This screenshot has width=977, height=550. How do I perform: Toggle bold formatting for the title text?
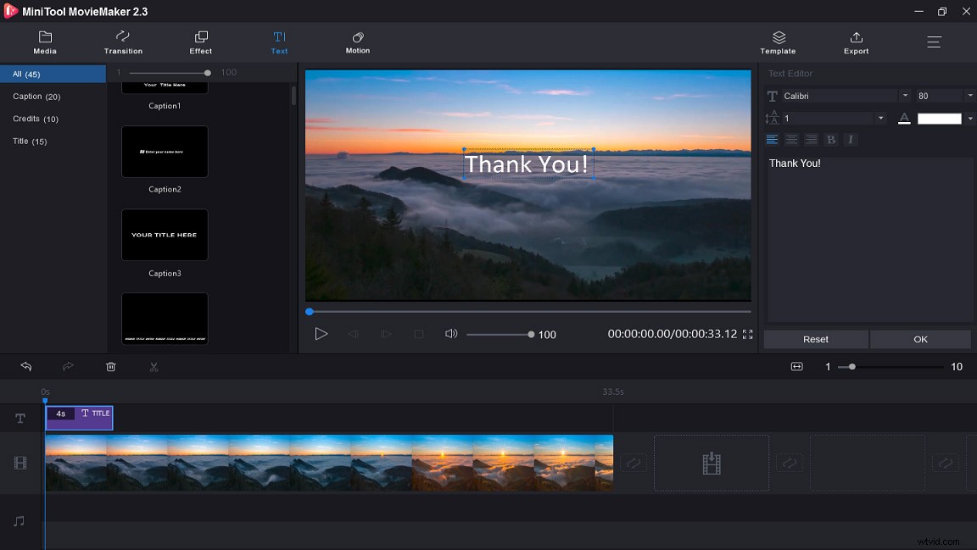click(830, 139)
